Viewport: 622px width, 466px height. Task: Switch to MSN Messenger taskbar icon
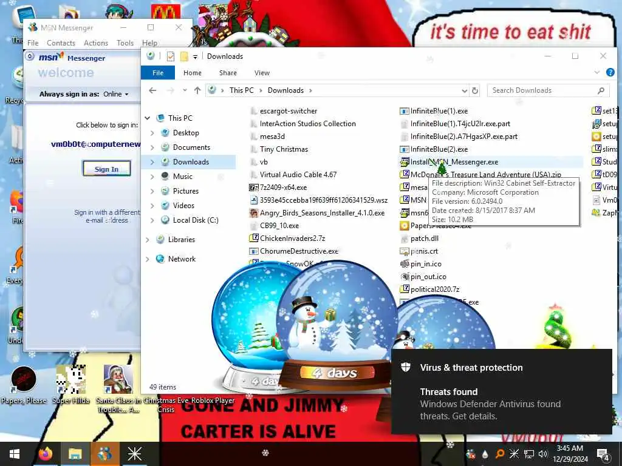point(104,454)
